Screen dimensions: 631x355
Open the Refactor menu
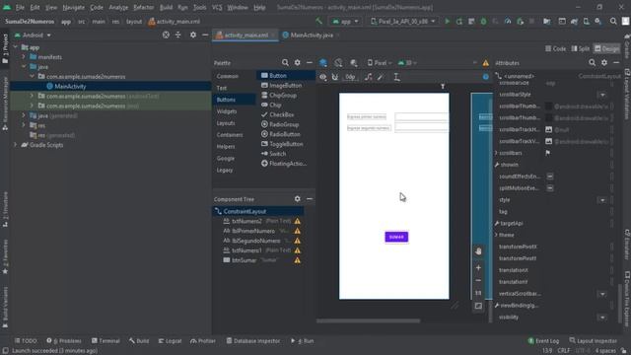pyautogui.click(x=144, y=7)
